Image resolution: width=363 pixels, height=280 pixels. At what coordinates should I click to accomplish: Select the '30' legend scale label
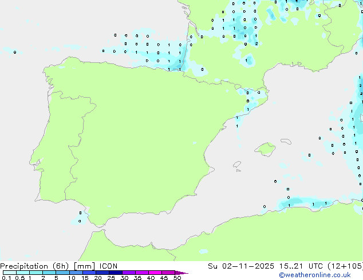[x=124, y=278]
